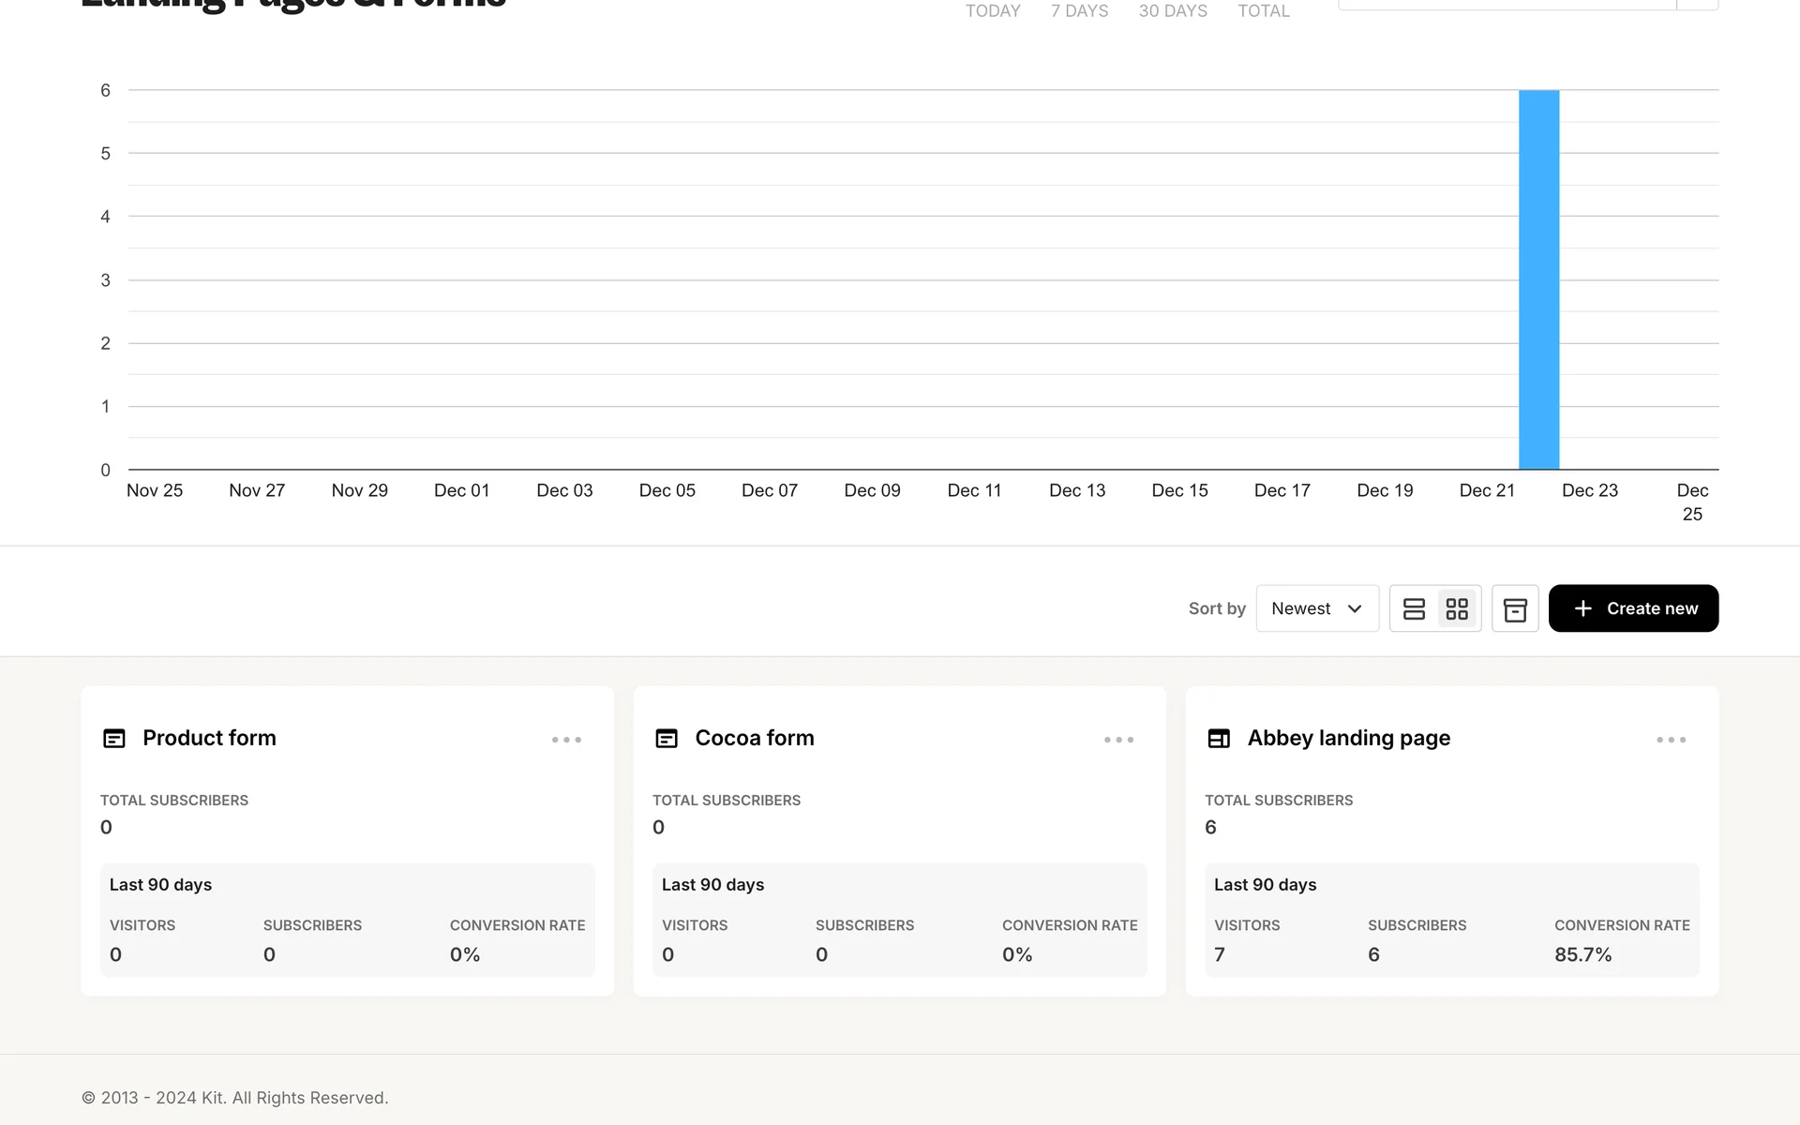Click the chevron in the Sort by box
1800x1125 pixels.
point(1355,608)
